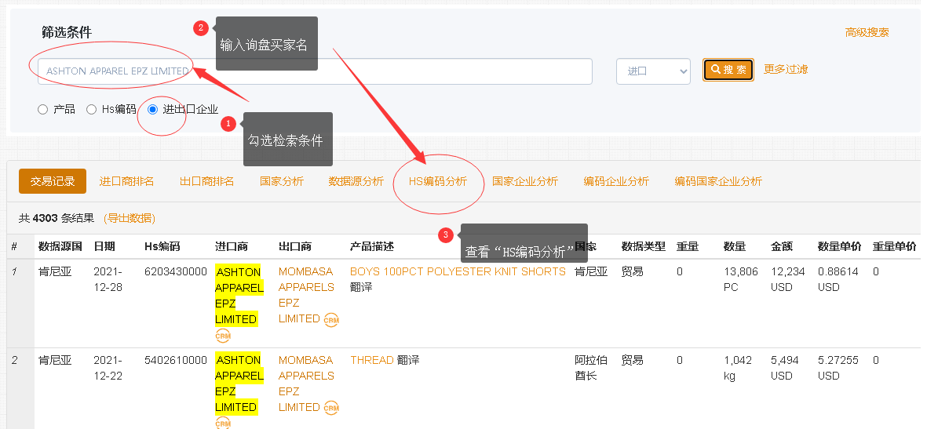Open BOYS 100PCT POLYESTER KNIT SHORTS description
The width and height of the screenshot is (927, 429).
(458, 271)
